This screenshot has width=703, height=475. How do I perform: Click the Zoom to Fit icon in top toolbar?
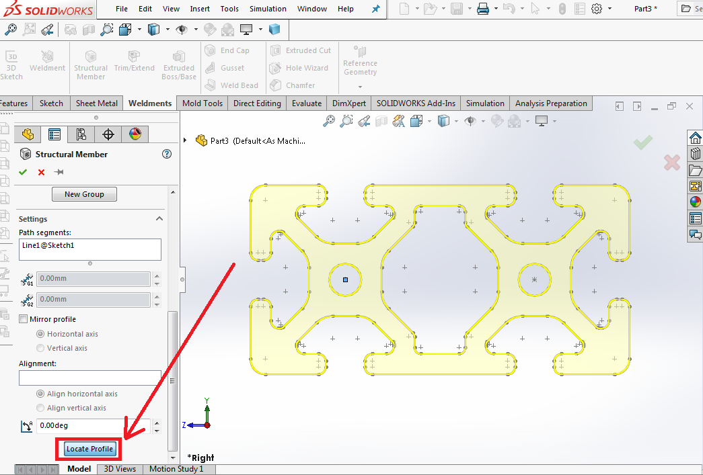pos(11,30)
